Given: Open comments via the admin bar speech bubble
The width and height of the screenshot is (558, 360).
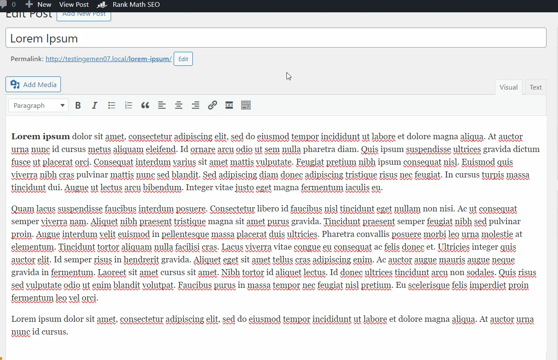Looking at the screenshot, I should (9, 5).
